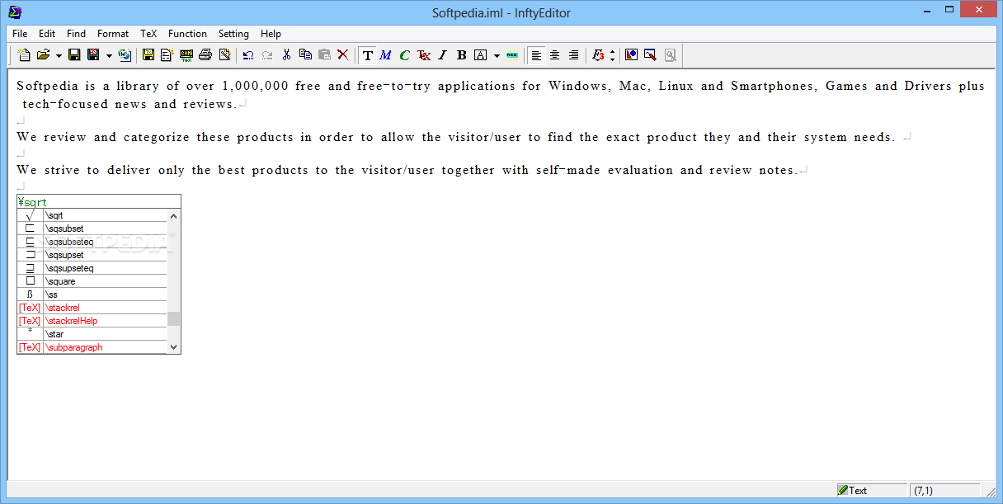Open the Setting menu

click(x=233, y=34)
